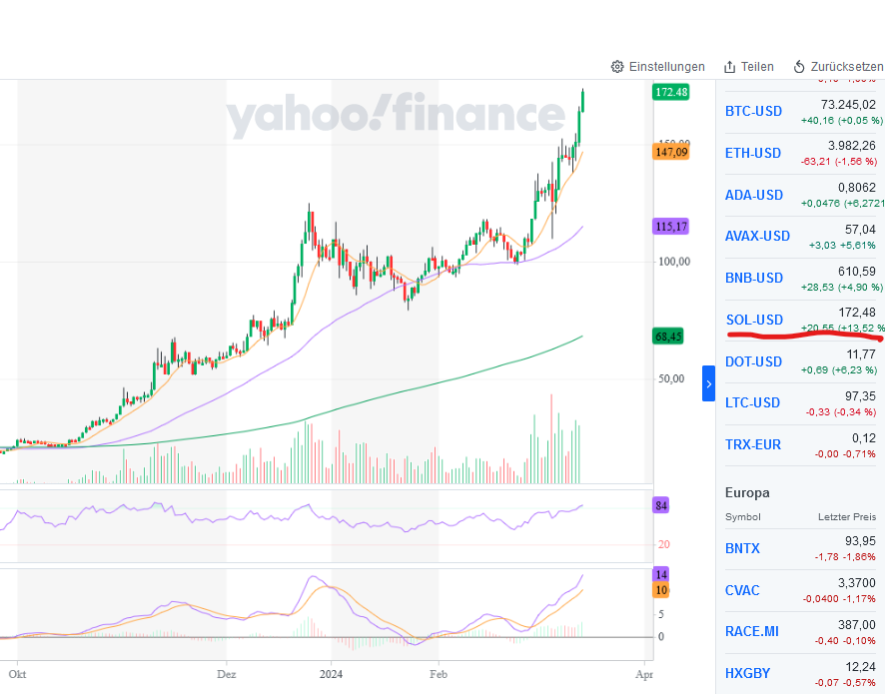Click the LTC-USD price 97,35

(x=860, y=396)
